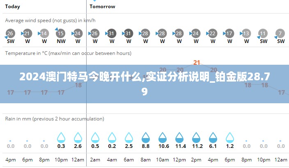Screen dimensions: 289x168
Task: Click the average wind speed section label
Action: tap(50, 20)
